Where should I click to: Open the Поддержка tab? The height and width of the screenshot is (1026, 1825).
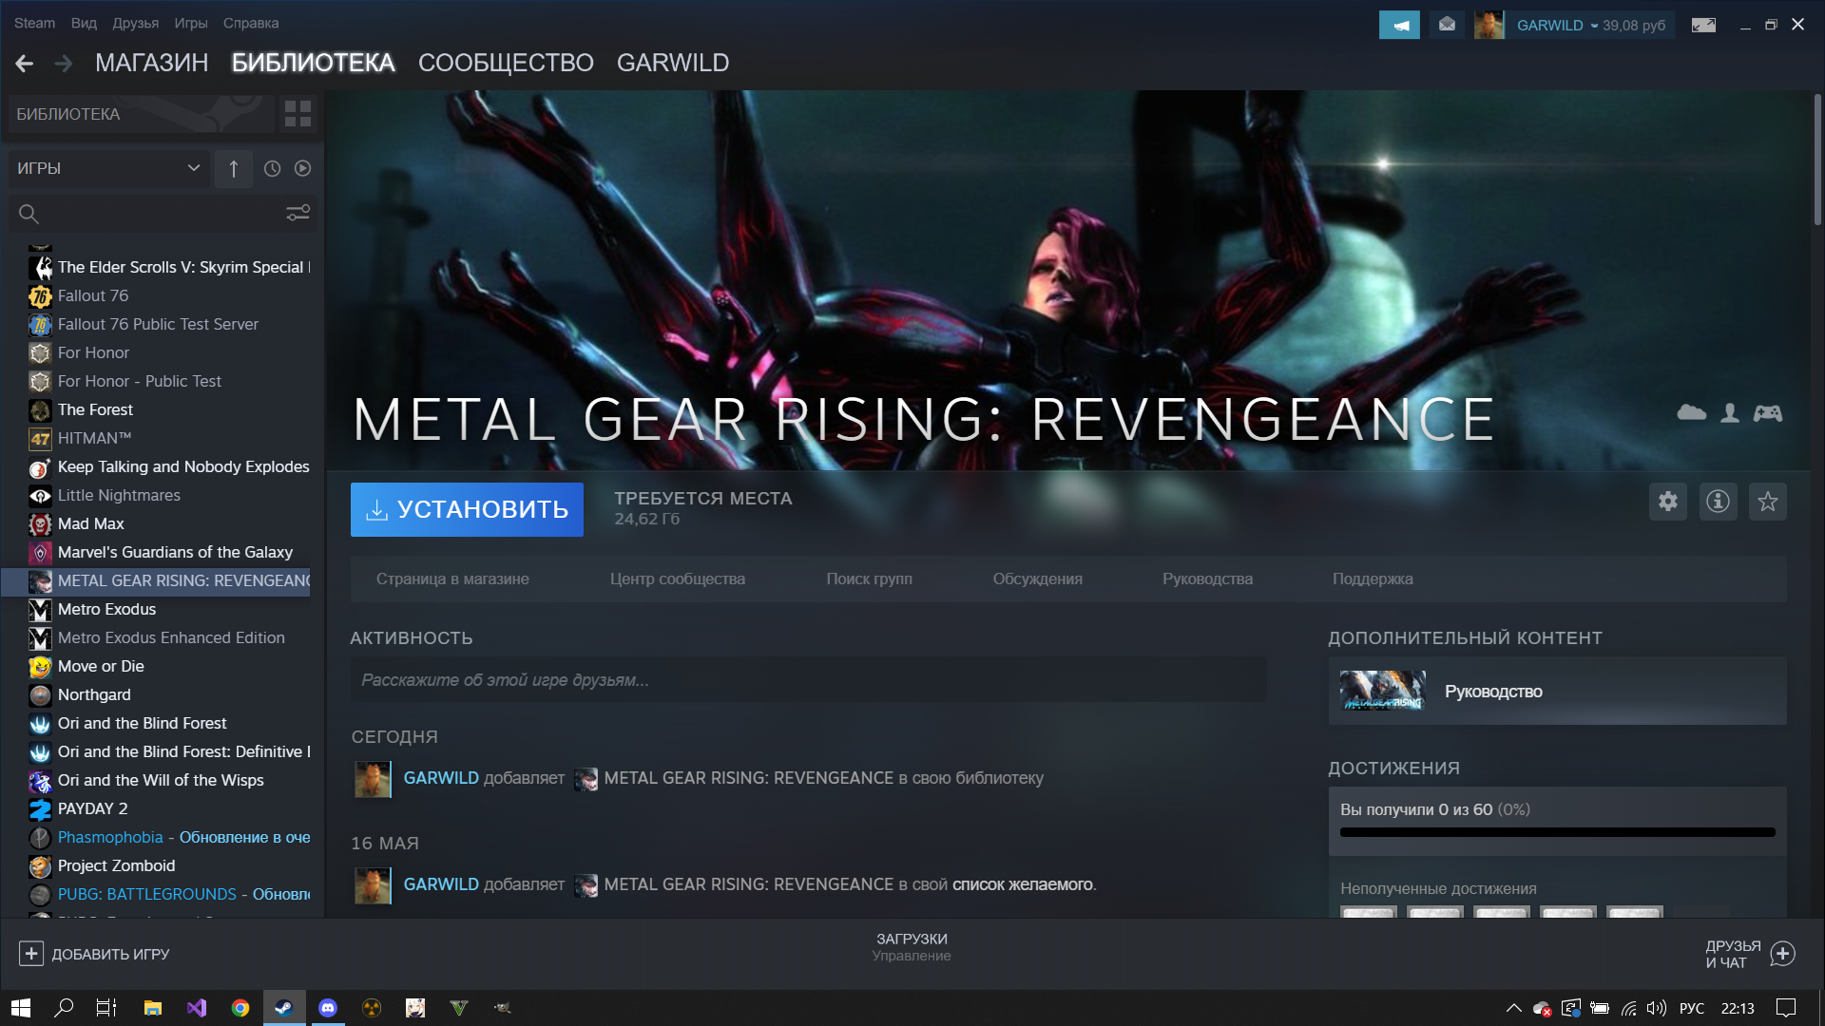click(x=1373, y=579)
